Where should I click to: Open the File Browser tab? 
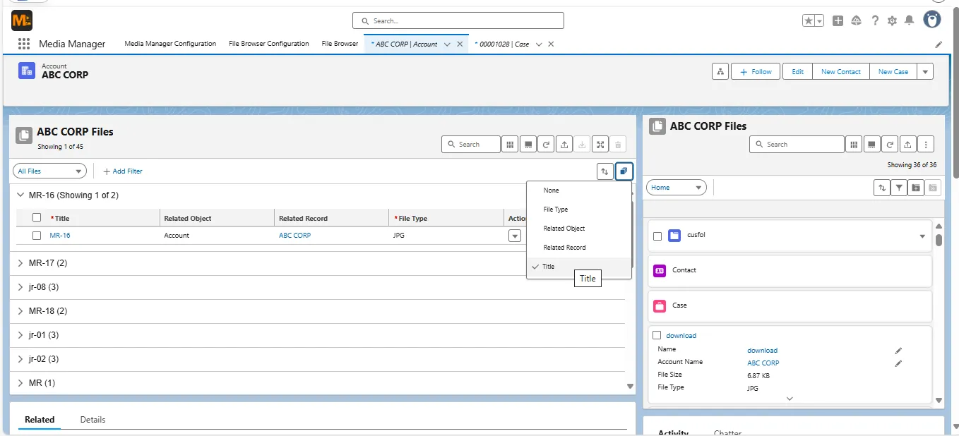pyautogui.click(x=340, y=44)
